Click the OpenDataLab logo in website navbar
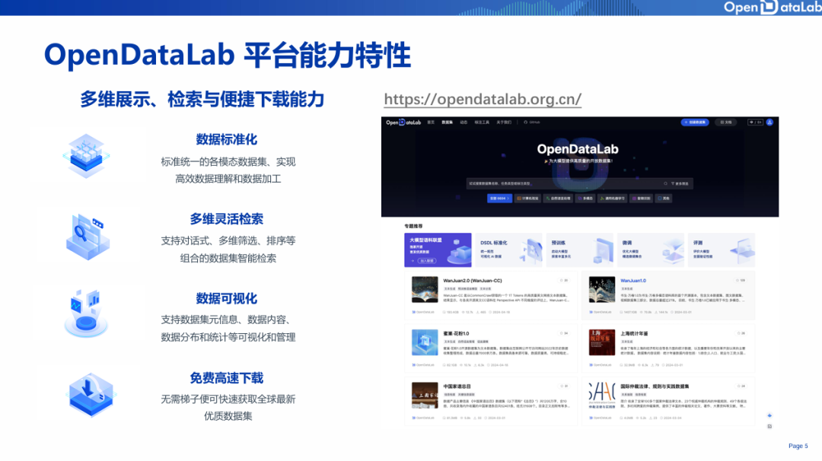This screenshot has width=822, height=461. pos(403,122)
